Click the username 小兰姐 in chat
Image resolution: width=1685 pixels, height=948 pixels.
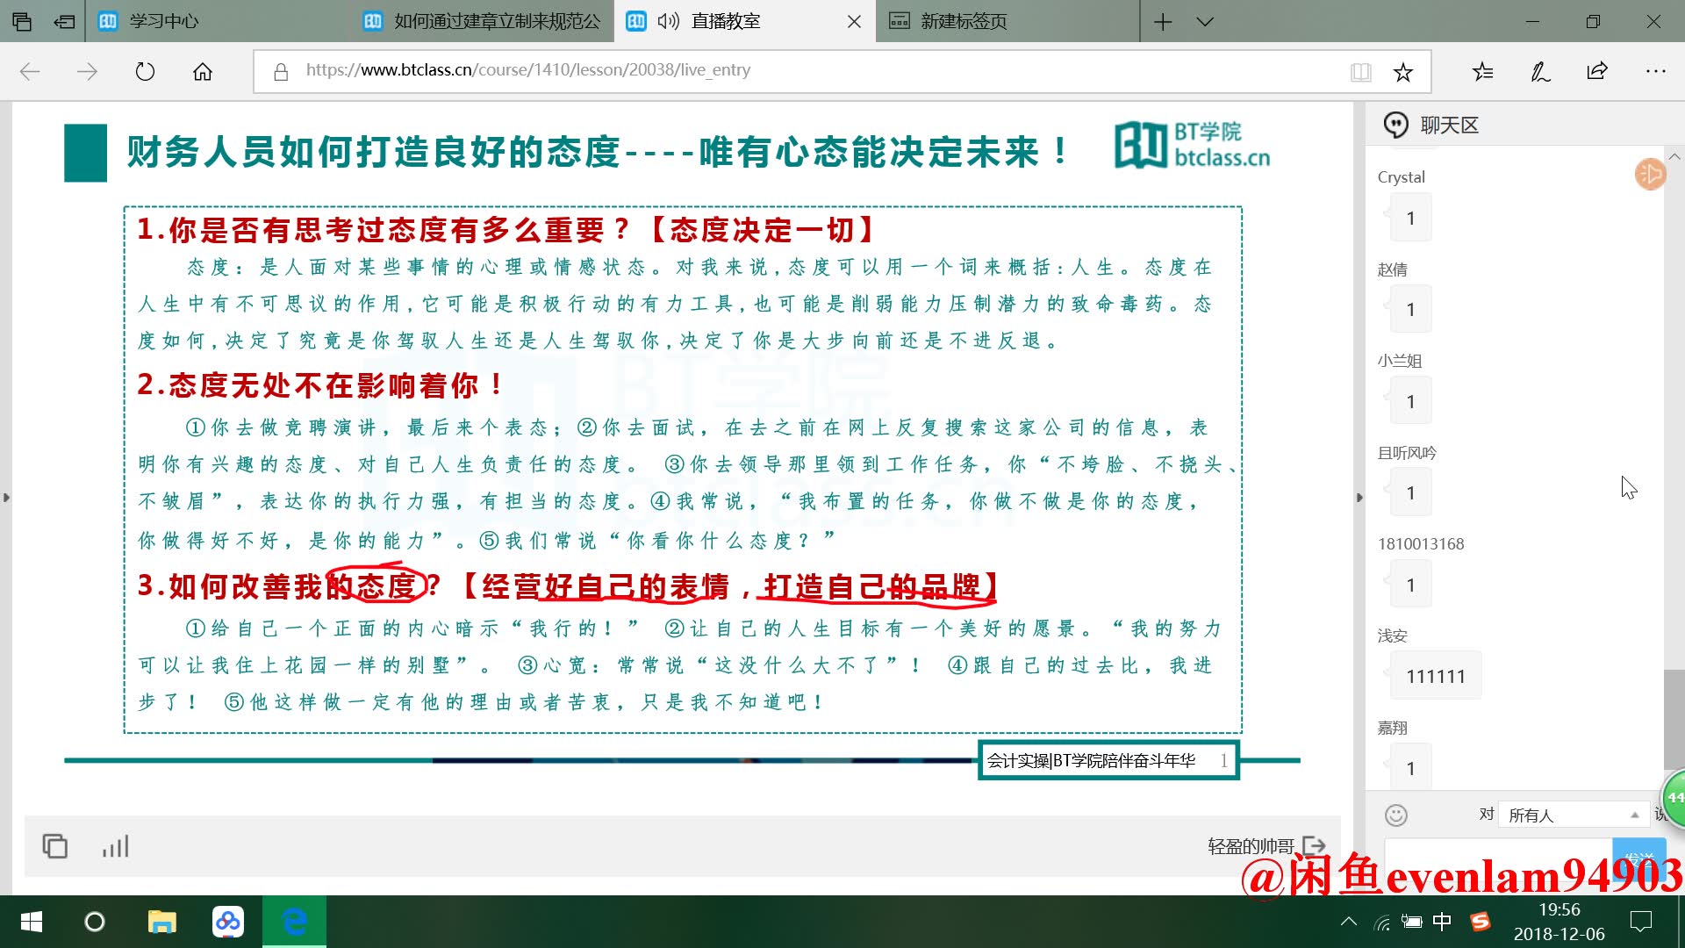(1399, 361)
